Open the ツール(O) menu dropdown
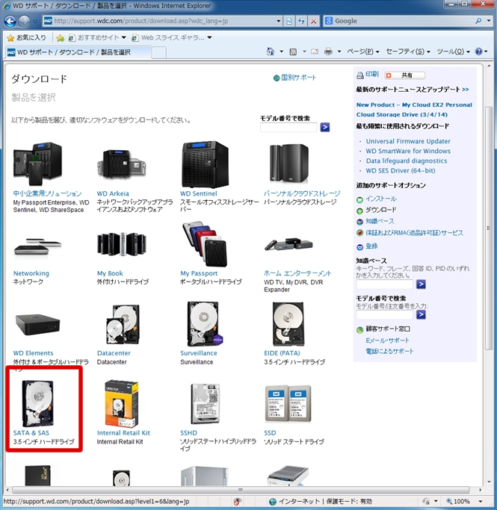The width and height of the screenshot is (497, 510). [453, 52]
